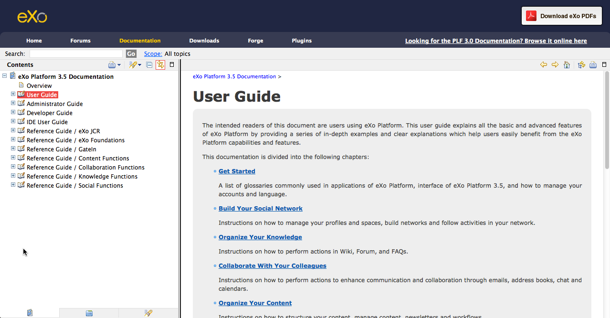
Task: Open the search scope dropdown arrow in Contents
Action: 140,65
